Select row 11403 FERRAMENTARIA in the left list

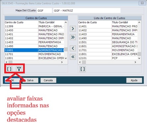coord(34,42)
